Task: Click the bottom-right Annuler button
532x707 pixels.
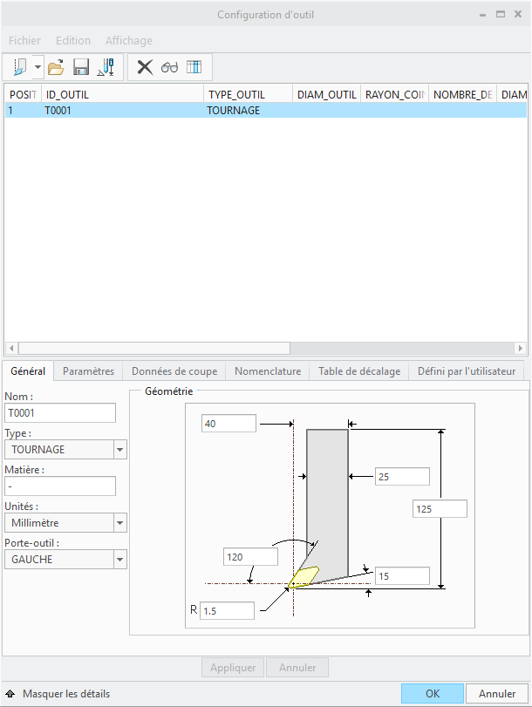Action: click(497, 694)
